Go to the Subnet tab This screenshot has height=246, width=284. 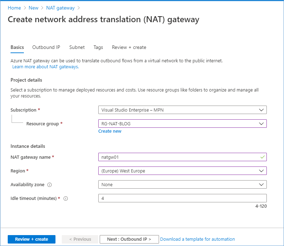[77, 48]
